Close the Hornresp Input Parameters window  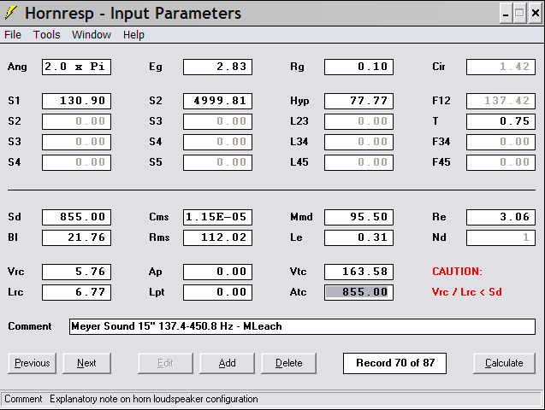pos(536,14)
